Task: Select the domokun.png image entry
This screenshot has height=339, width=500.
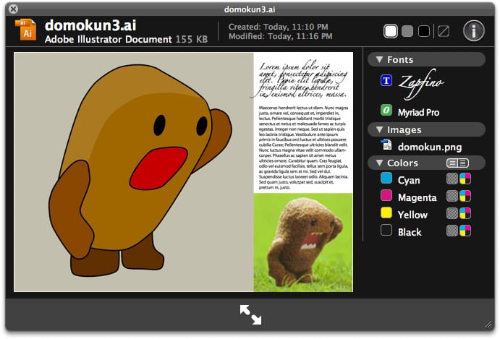Action: [x=430, y=147]
